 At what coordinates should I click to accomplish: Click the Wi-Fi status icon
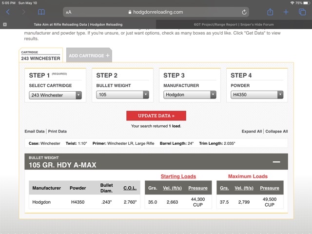[x=292, y=3]
